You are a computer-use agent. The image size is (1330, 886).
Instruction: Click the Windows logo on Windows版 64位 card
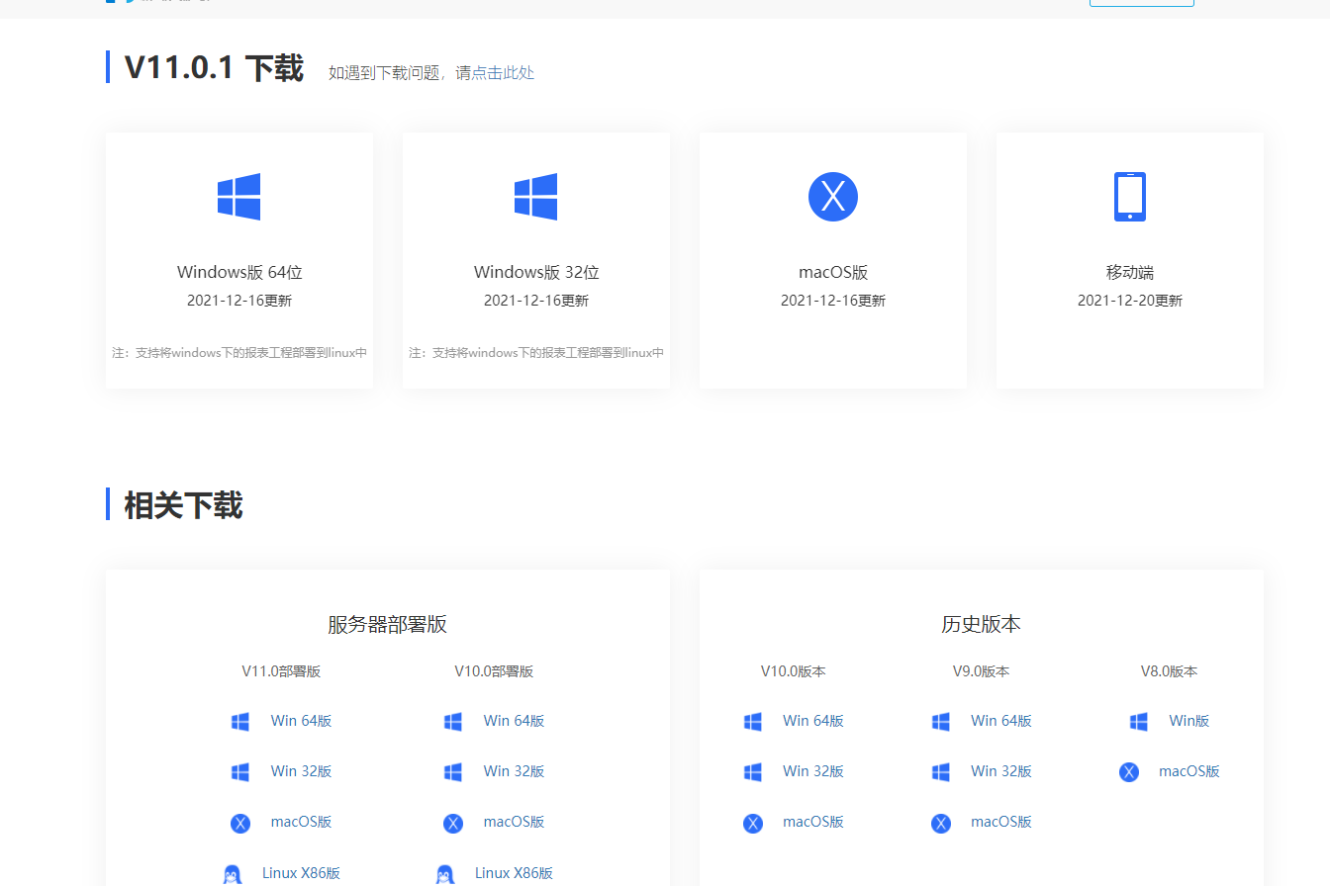238,195
